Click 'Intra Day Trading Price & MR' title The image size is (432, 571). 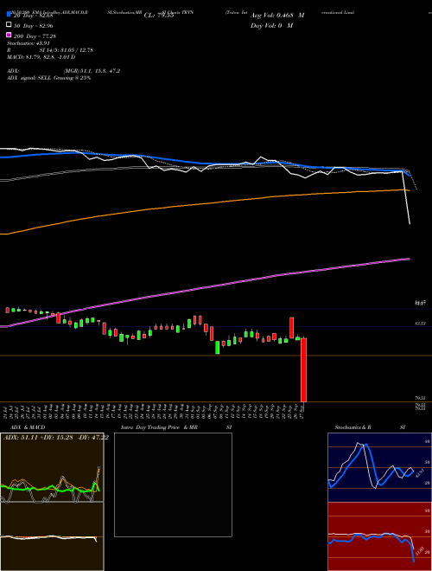[x=159, y=427]
